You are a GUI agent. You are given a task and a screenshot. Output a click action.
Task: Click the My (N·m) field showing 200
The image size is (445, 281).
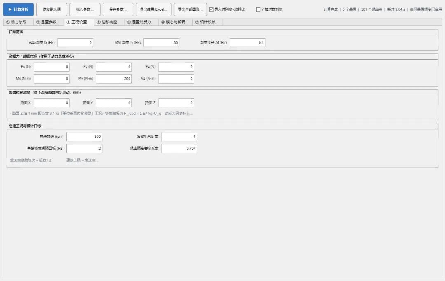coord(114,79)
